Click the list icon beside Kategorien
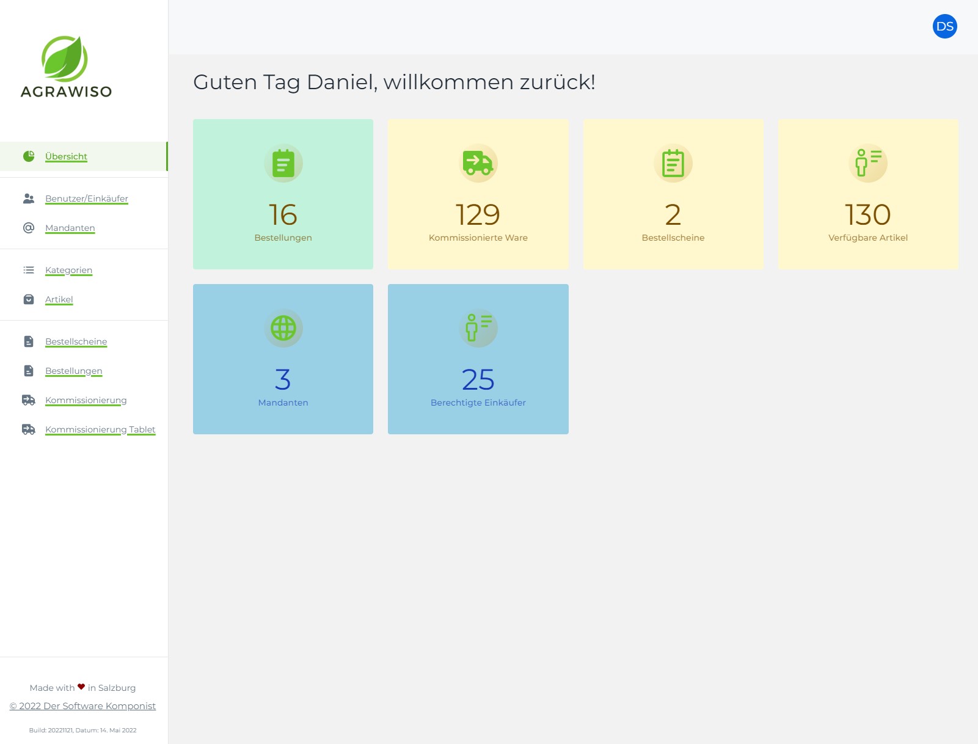Screen dimensions: 978x744 point(29,269)
